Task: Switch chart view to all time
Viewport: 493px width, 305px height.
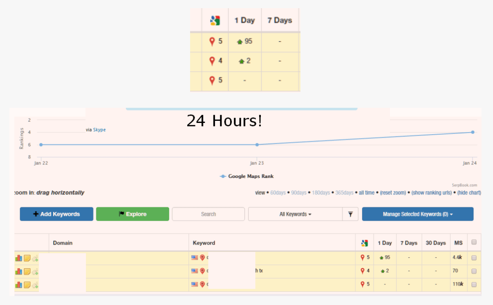Action: tap(367, 193)
